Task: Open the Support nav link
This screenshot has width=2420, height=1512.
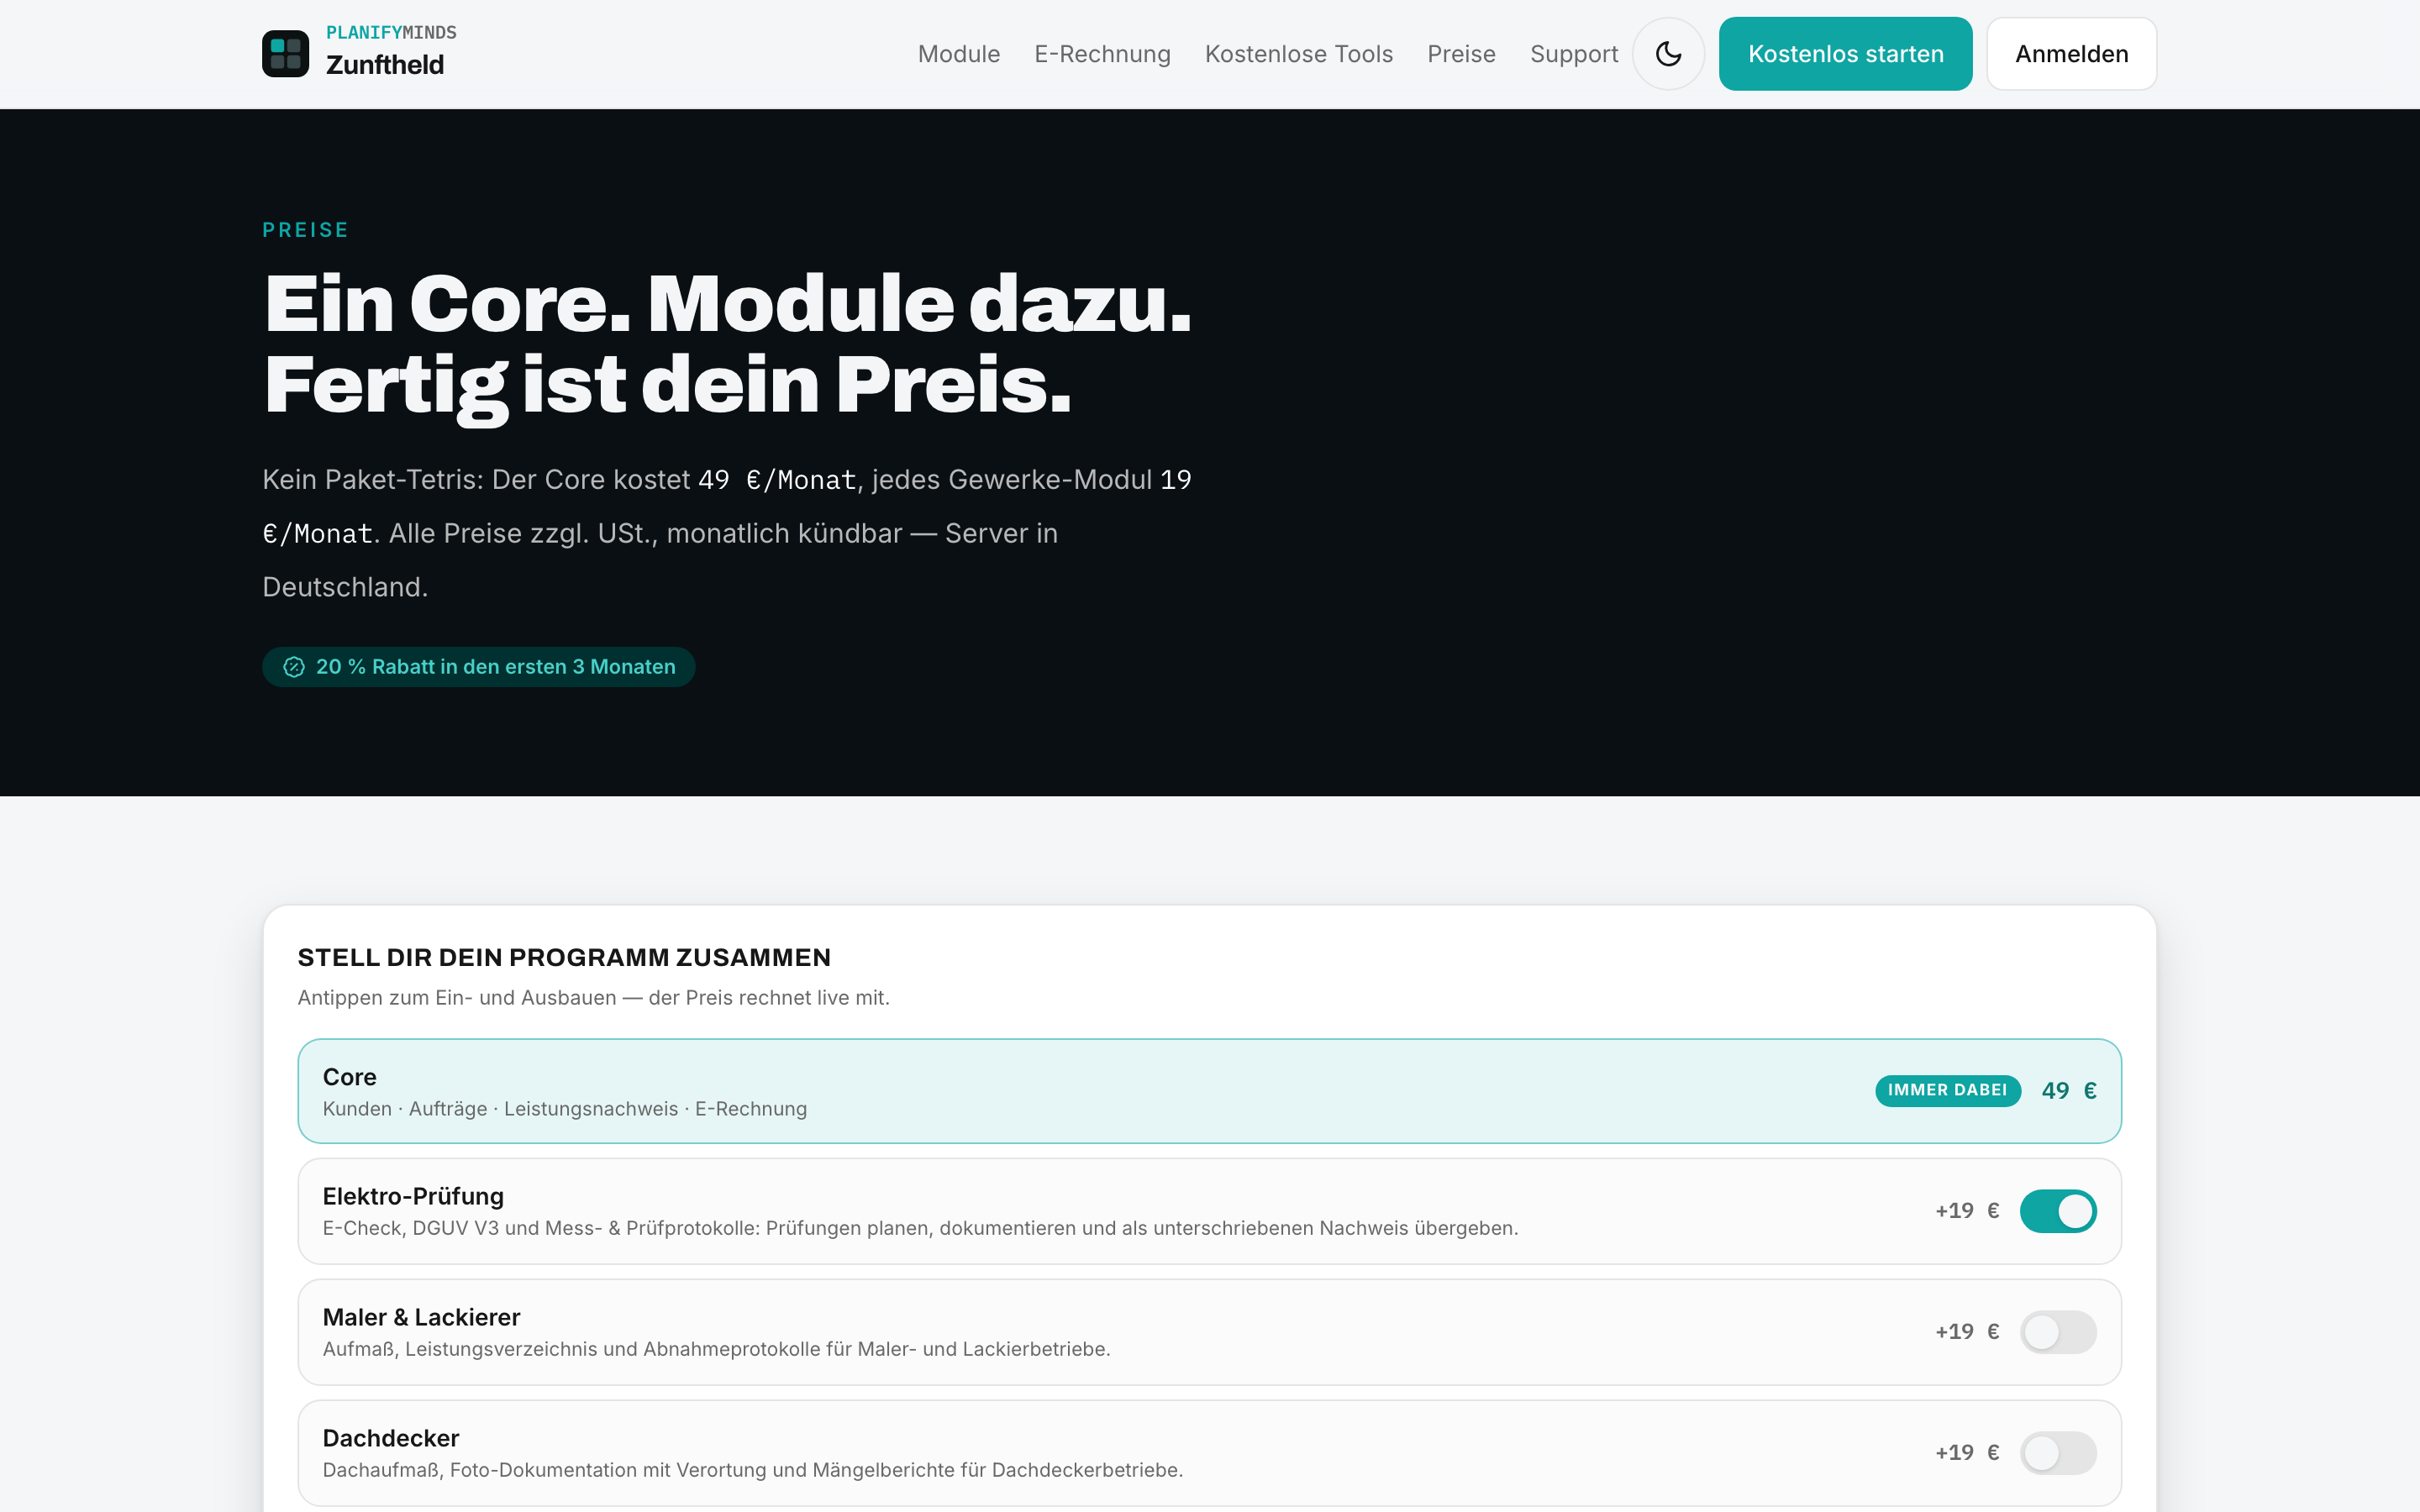Action: pos(1574,54)
